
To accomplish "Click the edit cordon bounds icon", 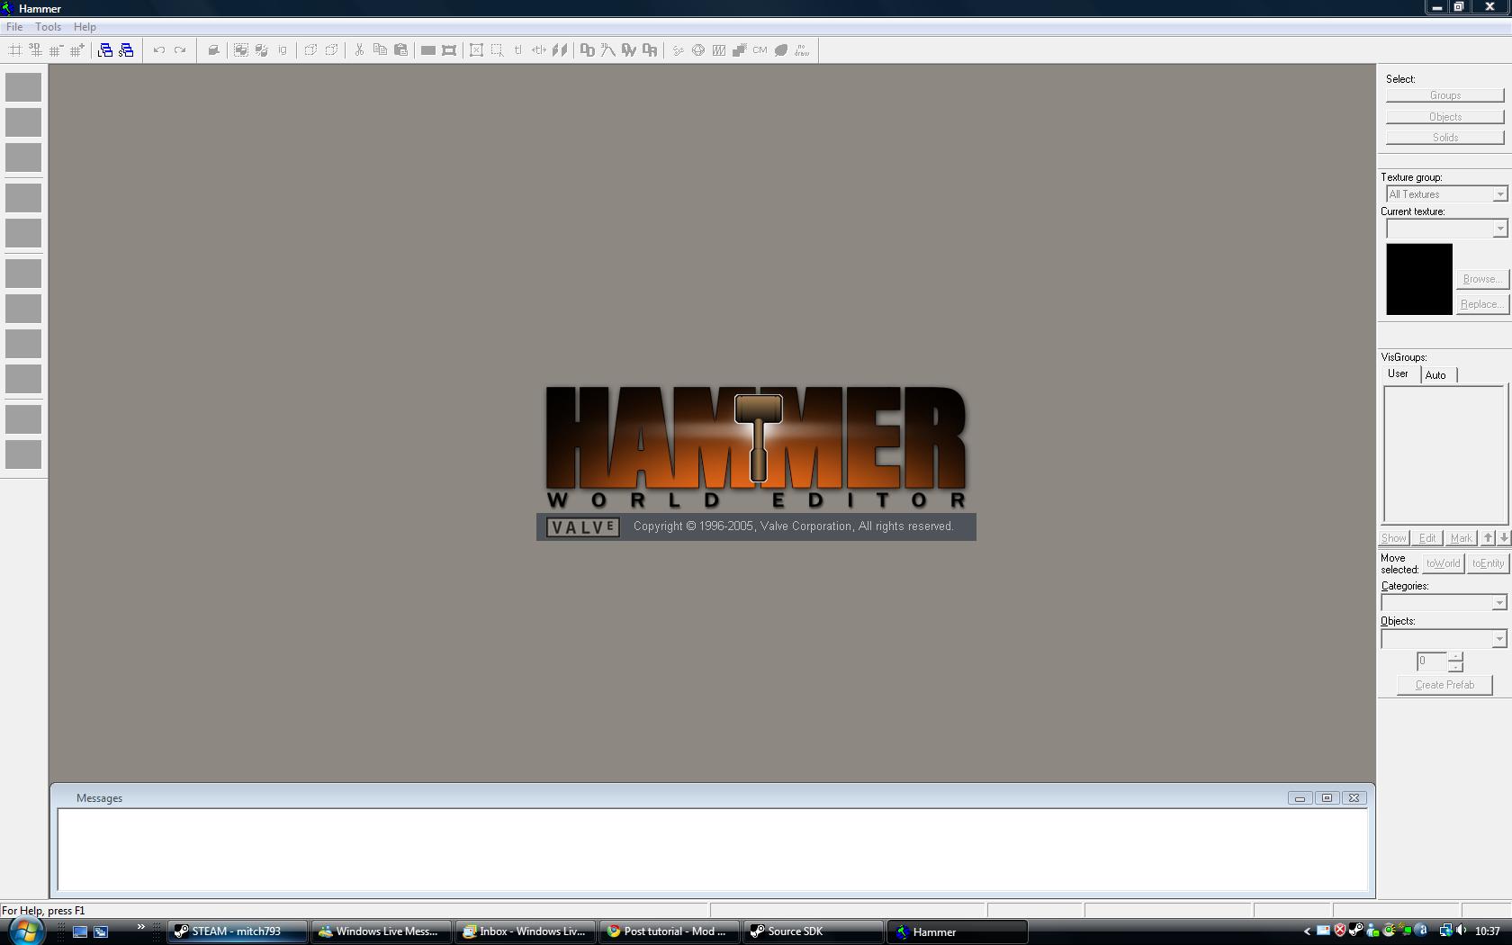I will tap(449, 50).
